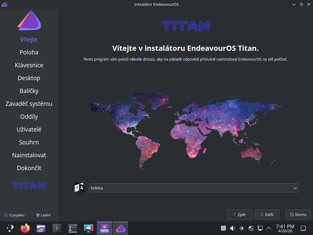This screenshot has height=235, width=313.
Task: Show hidden system tray icons
Action: pyautogui.click(x=269, y=228)
